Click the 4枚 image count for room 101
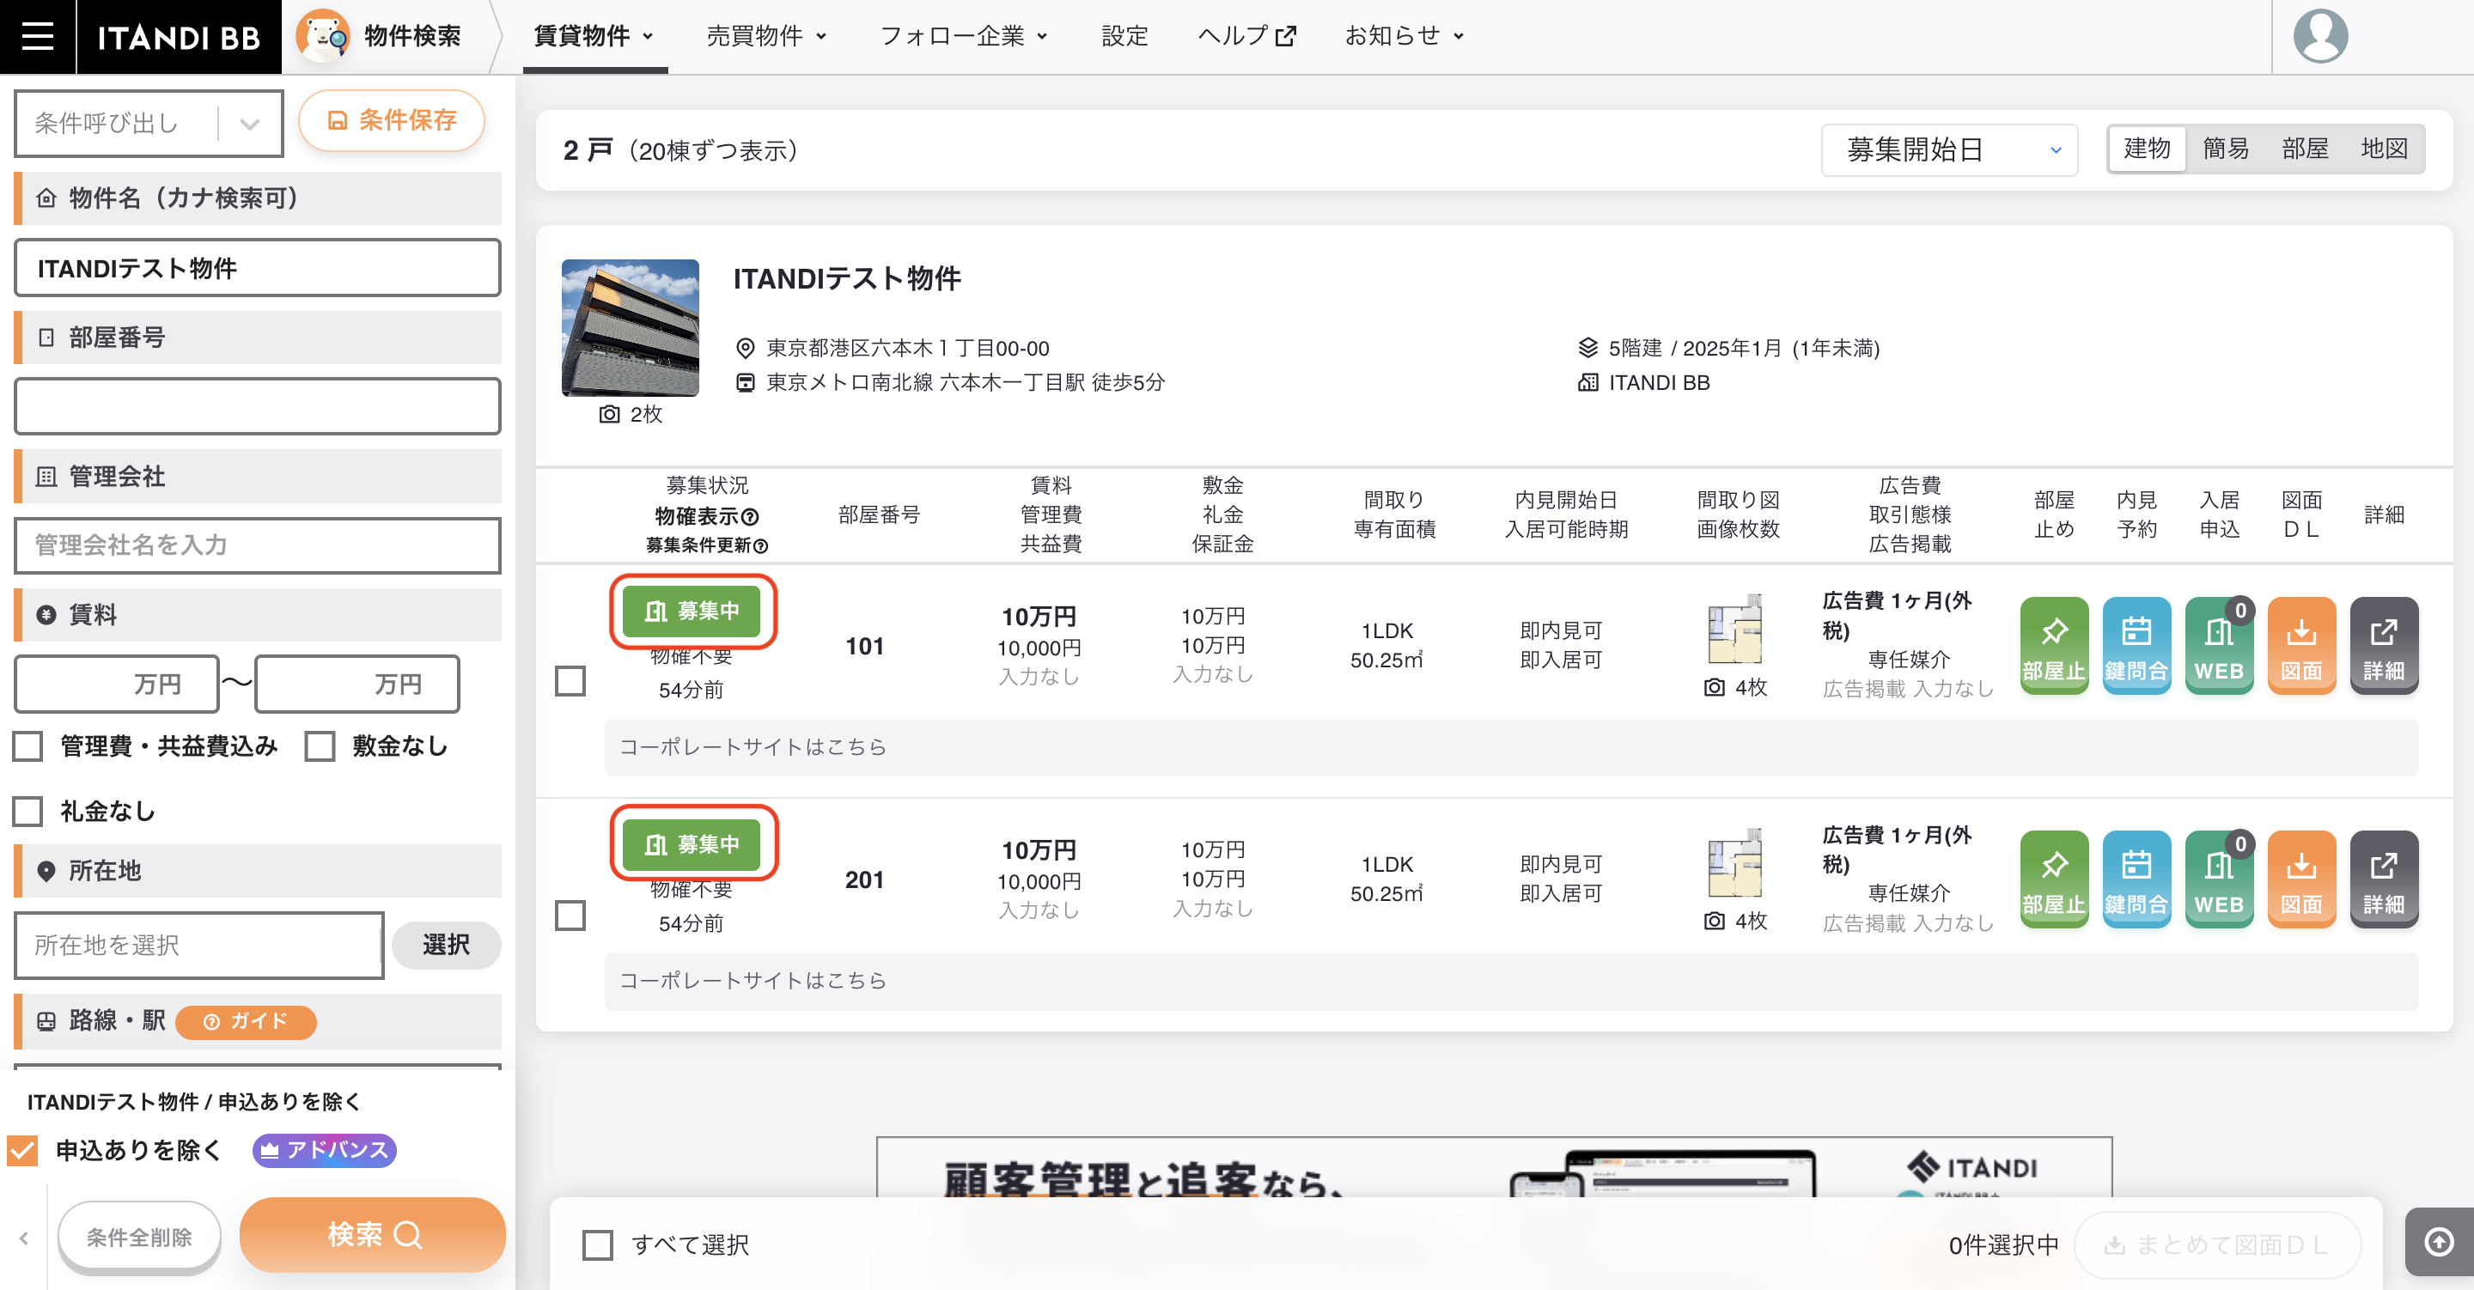 point(1736,687)
